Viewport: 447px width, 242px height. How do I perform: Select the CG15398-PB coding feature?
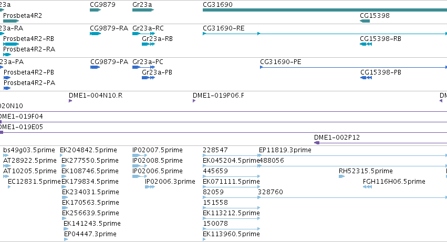tap(366, 78)
